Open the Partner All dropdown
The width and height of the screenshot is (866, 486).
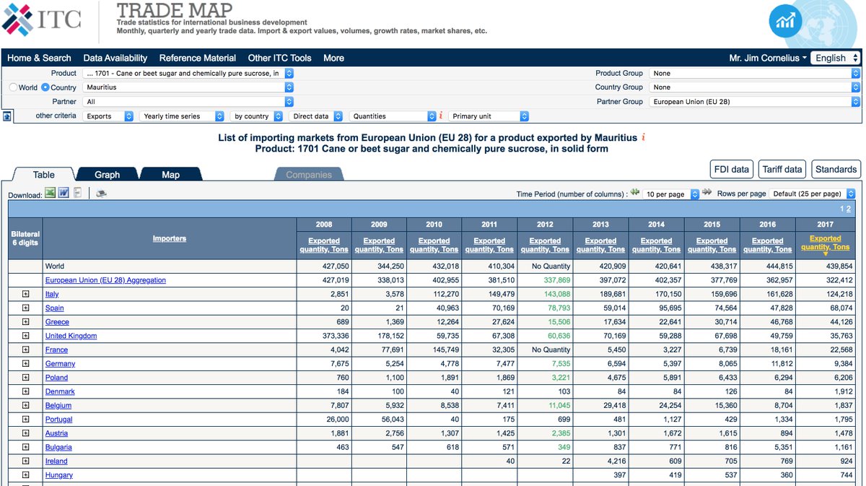click(x=188, y=102)
